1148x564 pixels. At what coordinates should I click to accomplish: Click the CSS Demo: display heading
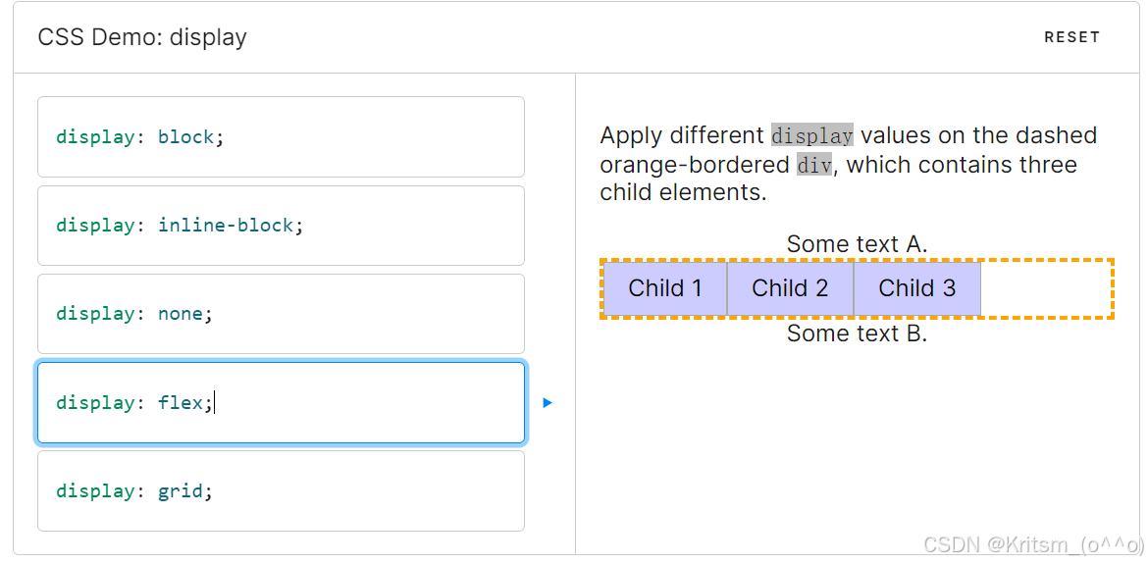tap(142, 37)
